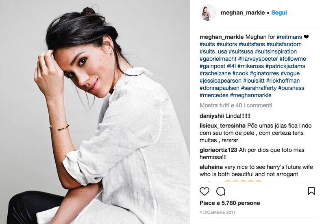
Task: Like the post with the heart icon
Action: tap(205, 191)
